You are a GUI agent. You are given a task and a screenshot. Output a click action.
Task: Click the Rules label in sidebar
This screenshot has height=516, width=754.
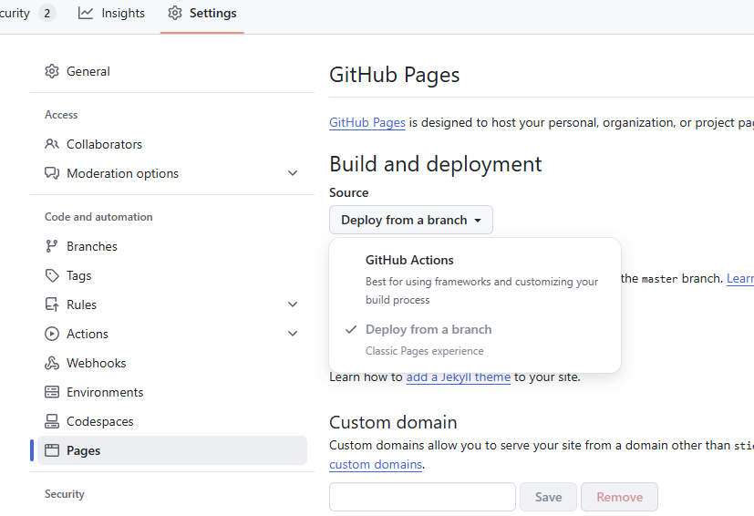tap(82, 304)
